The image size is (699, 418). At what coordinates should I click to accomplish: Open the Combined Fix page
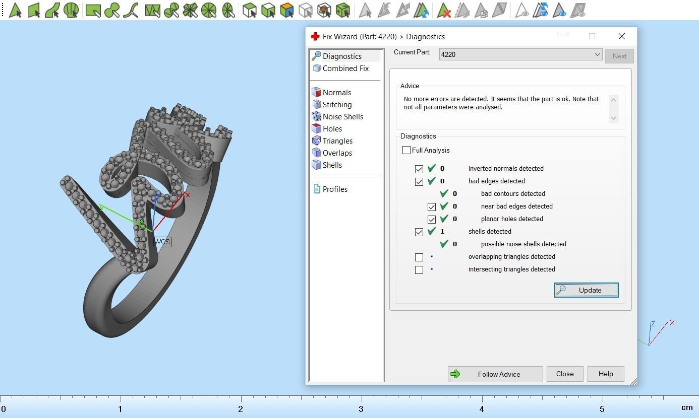(x=345, y=68)
